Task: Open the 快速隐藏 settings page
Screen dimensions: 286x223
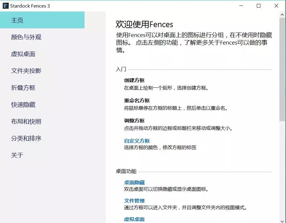Action: tap(23, 105)
